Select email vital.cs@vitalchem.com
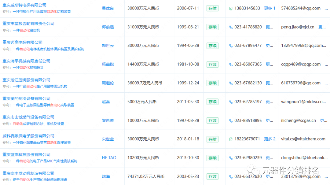 click(303, 139)
